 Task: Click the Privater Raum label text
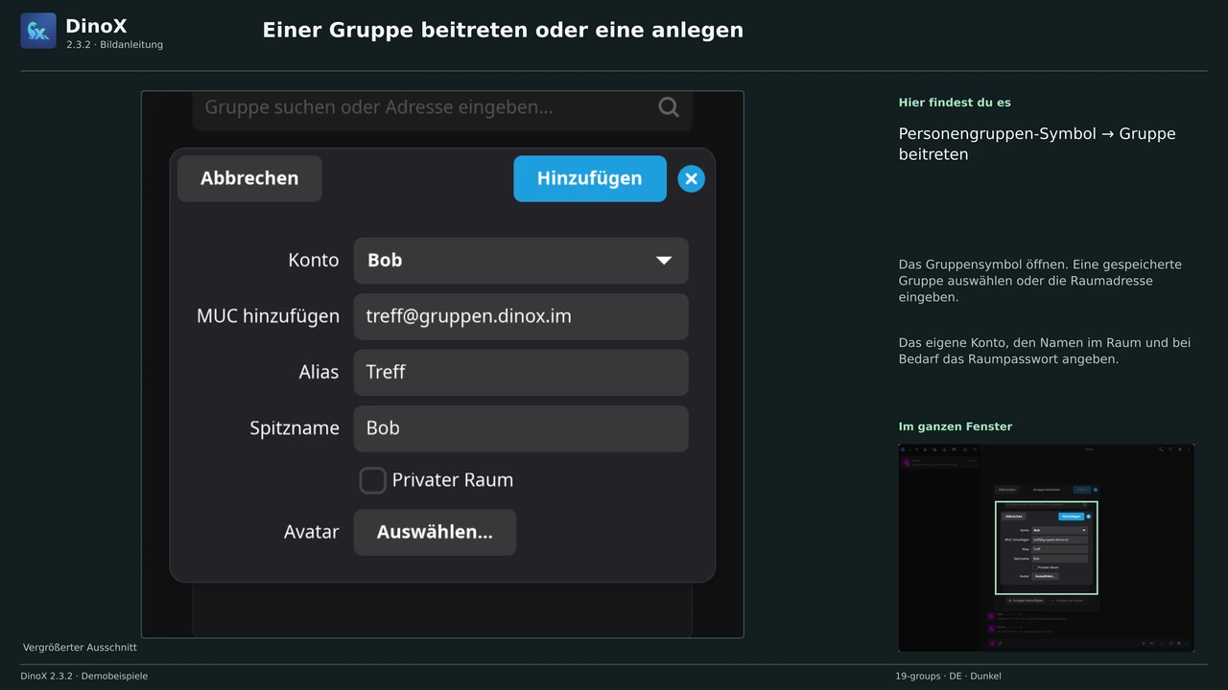453,480
